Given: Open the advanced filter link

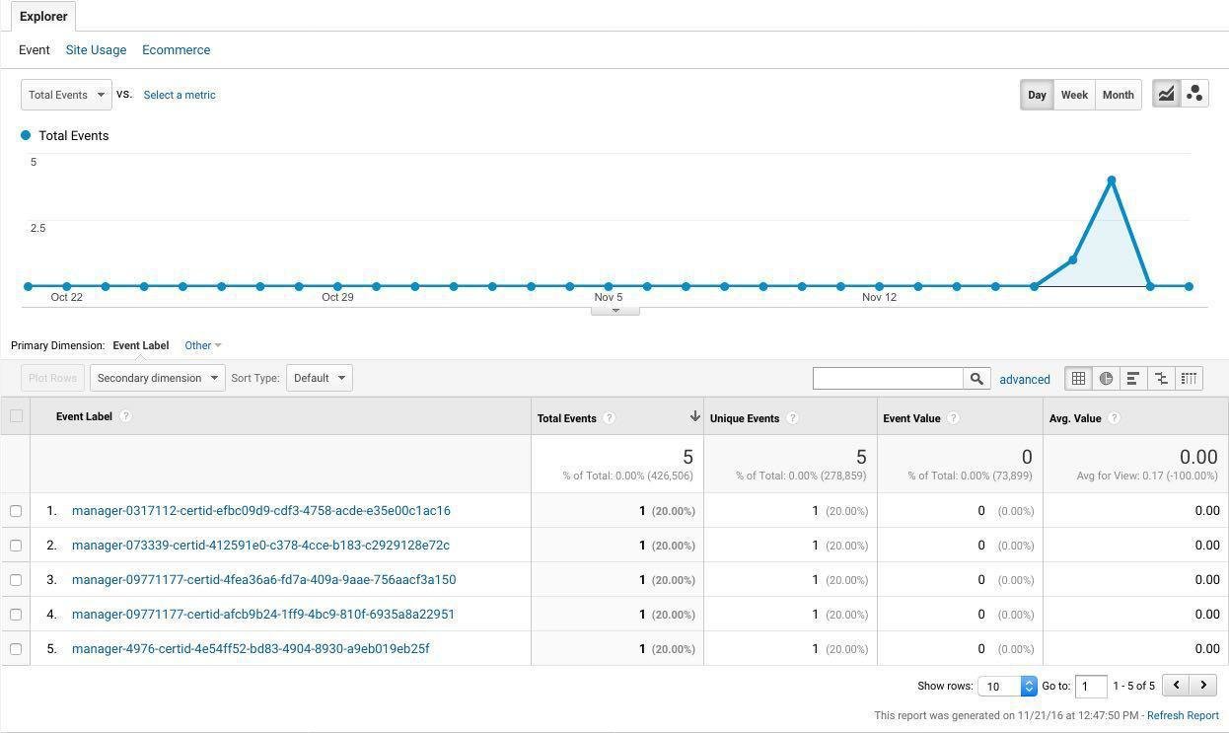Looking at the screenshot, I should pyautogui.click(x=1025, y=379).
